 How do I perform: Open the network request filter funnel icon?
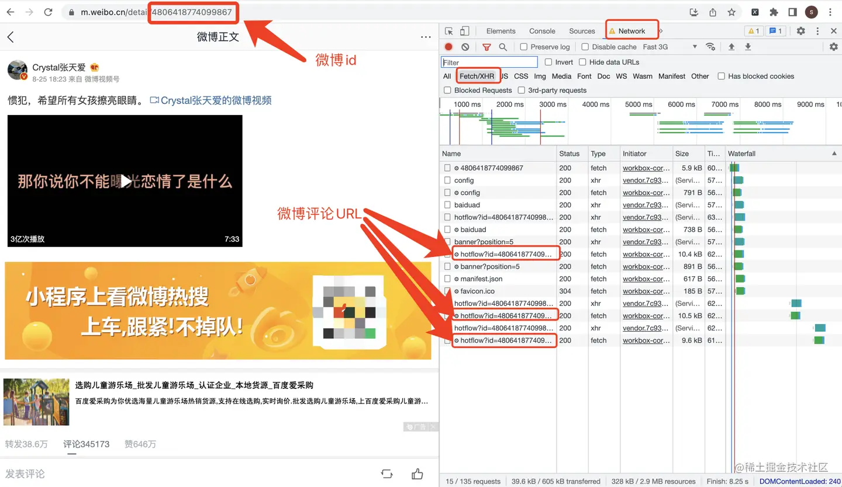pos(486,47)
